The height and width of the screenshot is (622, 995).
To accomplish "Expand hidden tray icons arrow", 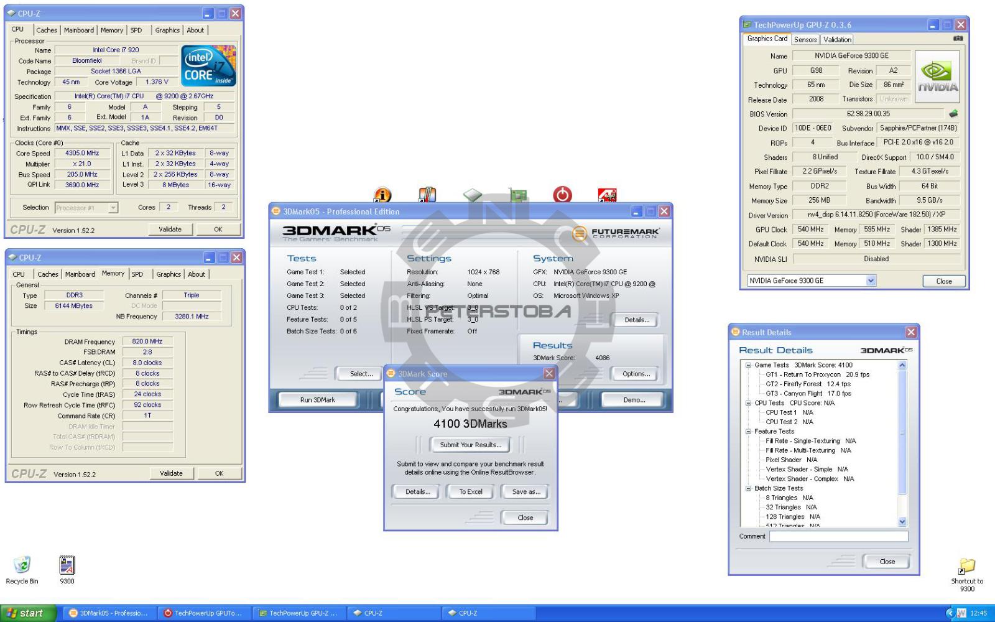I will (949, 613).
